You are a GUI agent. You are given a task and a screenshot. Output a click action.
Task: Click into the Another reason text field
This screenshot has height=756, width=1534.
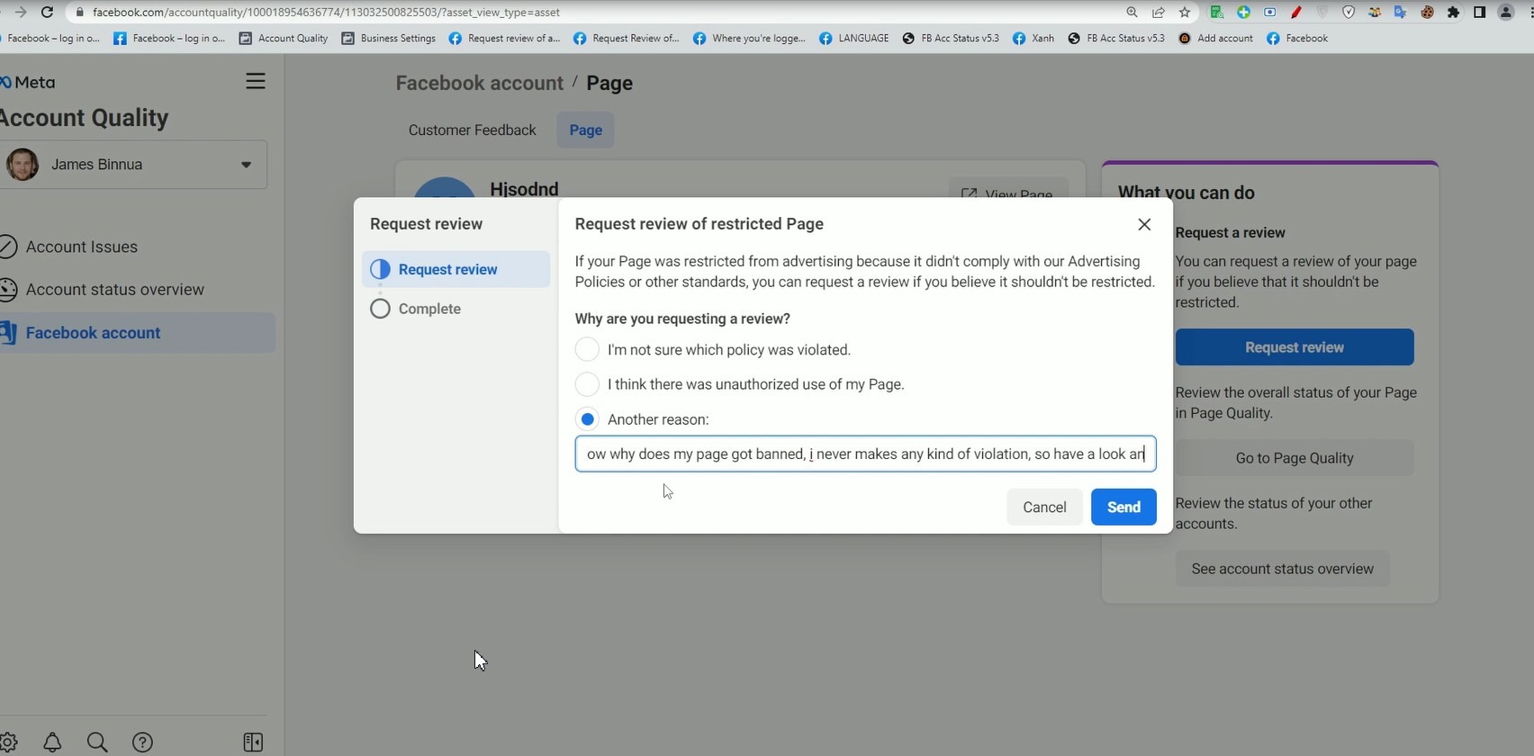(x=865, y=454)
